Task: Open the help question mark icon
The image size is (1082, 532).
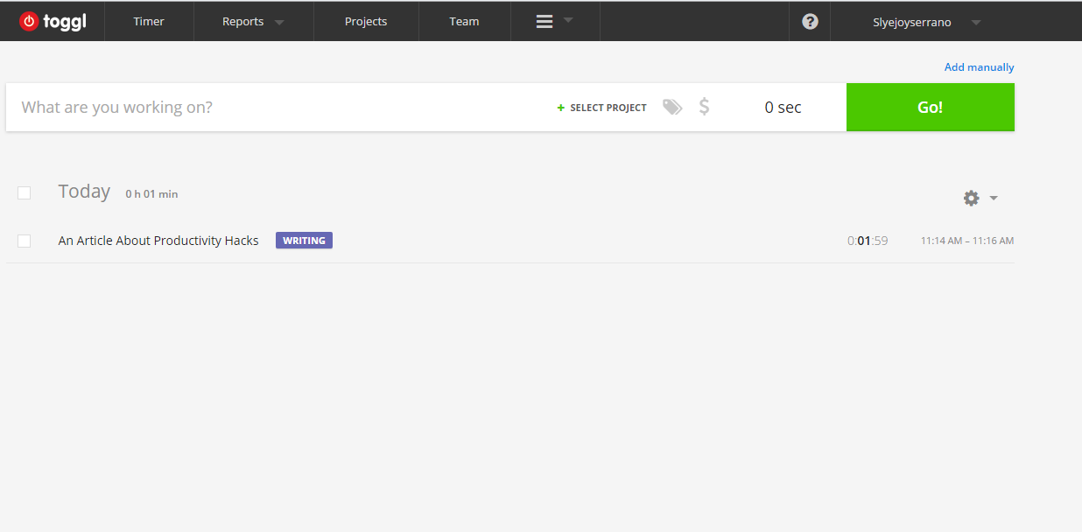Action: tap(810, 21)
